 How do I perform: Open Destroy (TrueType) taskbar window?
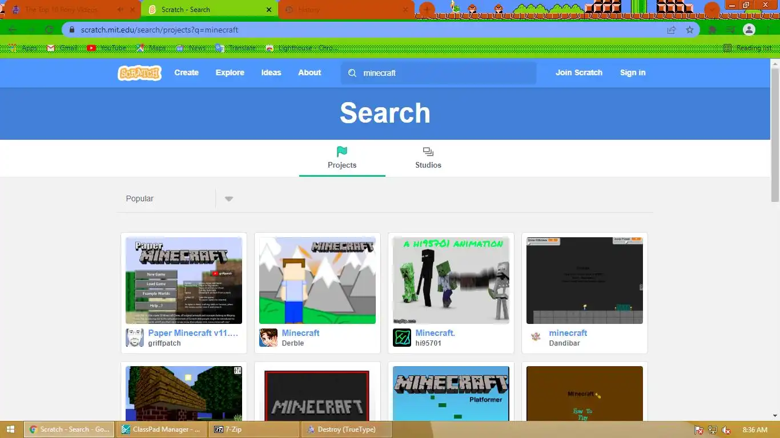[x=347, y=429]
